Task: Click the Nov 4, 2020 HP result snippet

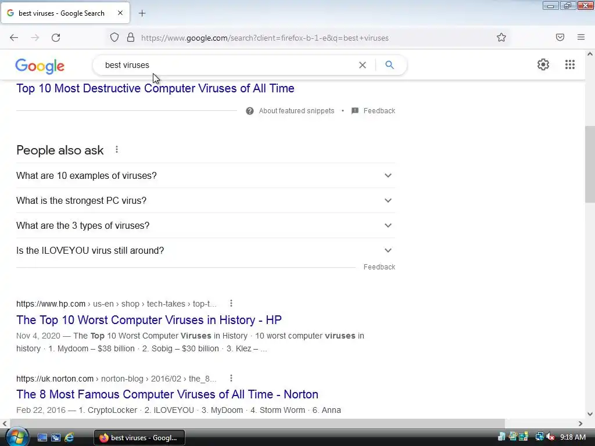Action: tap(190, 342)
